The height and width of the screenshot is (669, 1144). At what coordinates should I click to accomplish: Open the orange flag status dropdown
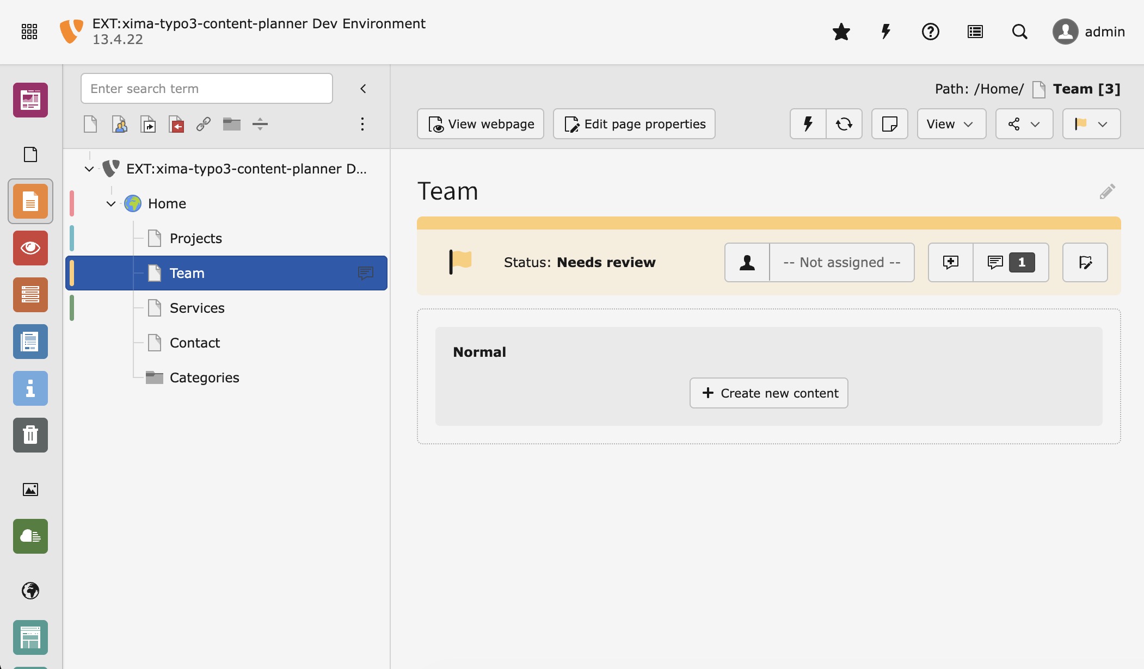(x=1090, y=123)
